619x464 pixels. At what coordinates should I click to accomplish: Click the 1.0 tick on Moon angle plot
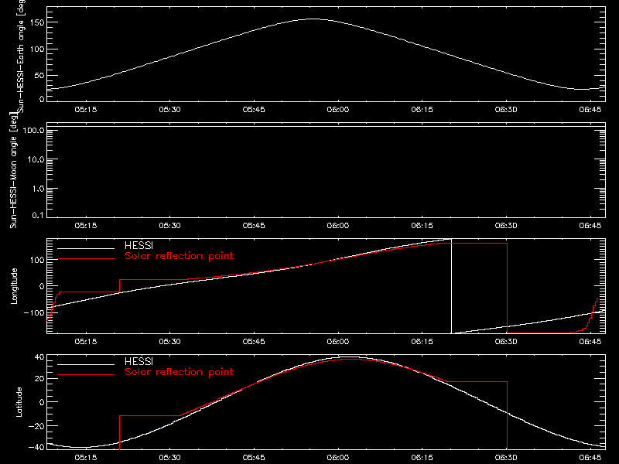tap(38, 189)
